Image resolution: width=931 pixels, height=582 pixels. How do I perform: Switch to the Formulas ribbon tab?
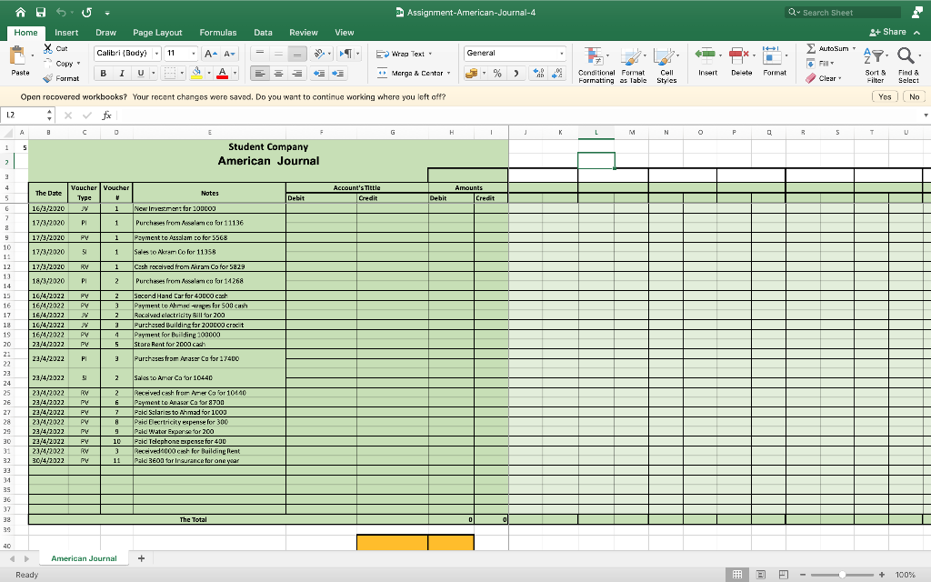[217, 32]
